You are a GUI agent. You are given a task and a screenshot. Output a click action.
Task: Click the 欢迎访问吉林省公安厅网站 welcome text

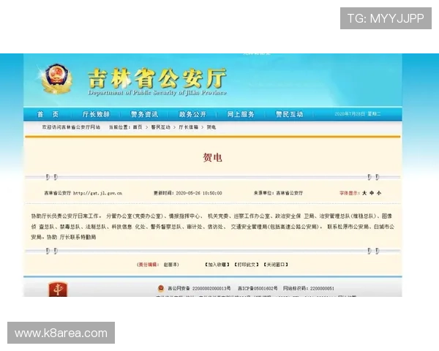click(x=71, y=127)
